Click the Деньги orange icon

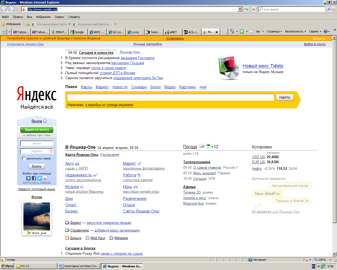coord(67,238)
